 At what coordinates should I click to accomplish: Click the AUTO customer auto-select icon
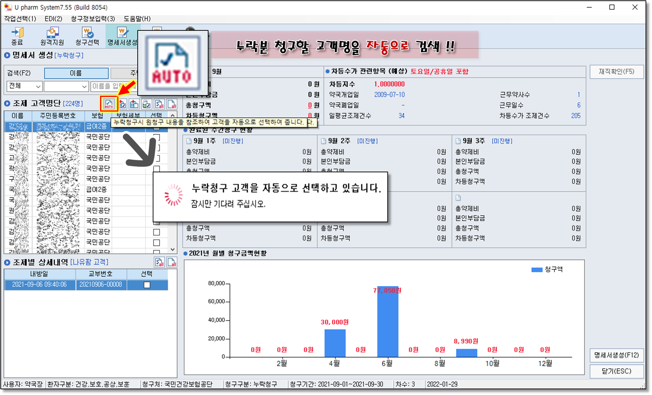[x=109, y=104]
